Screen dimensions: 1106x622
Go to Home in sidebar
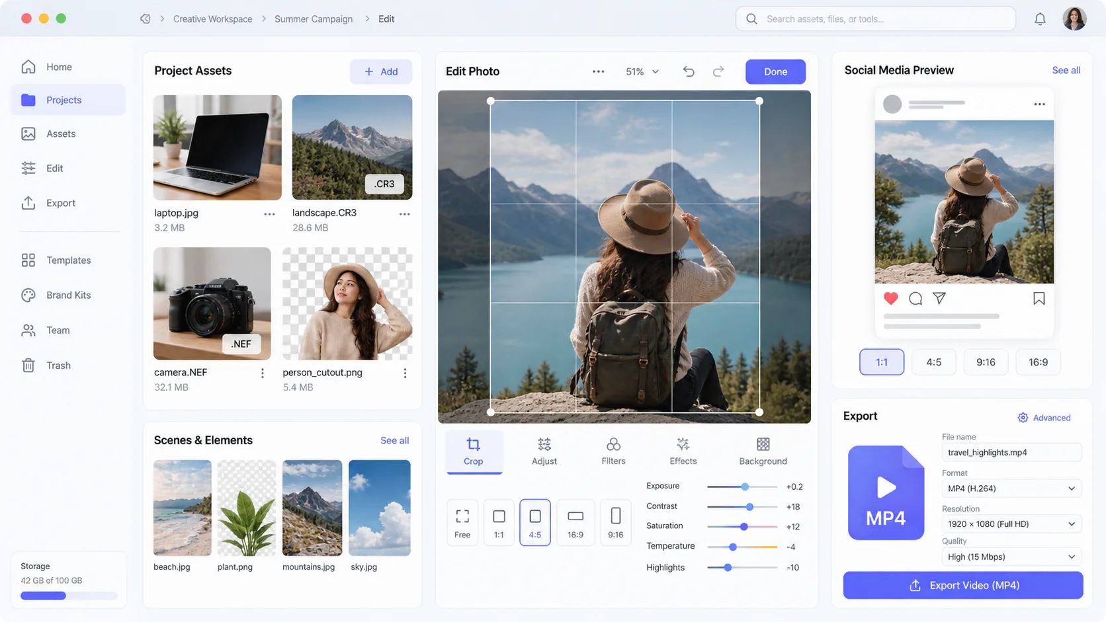68,67
